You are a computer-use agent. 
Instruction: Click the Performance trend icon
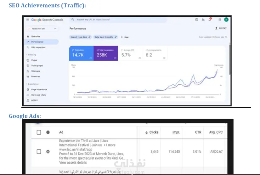(x=28, y=42)
